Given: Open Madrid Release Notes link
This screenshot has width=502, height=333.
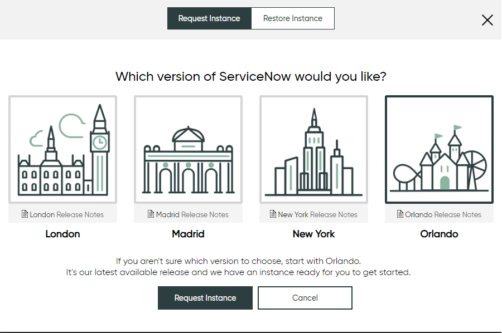Looking at the screenshot, I should pyautogui.click(x=189, y=214).
